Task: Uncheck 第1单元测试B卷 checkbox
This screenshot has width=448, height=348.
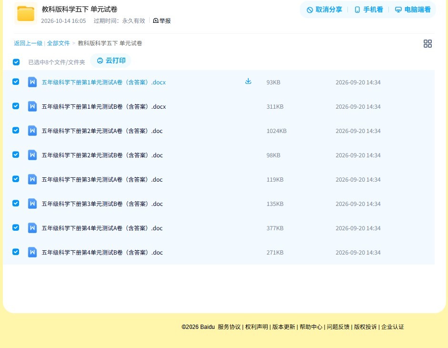Action: 16,106
